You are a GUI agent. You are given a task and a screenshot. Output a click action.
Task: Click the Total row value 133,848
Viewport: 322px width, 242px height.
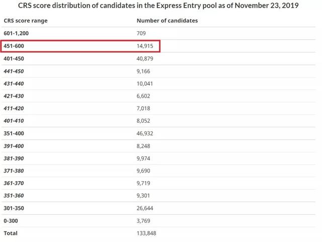pos(146,233)
